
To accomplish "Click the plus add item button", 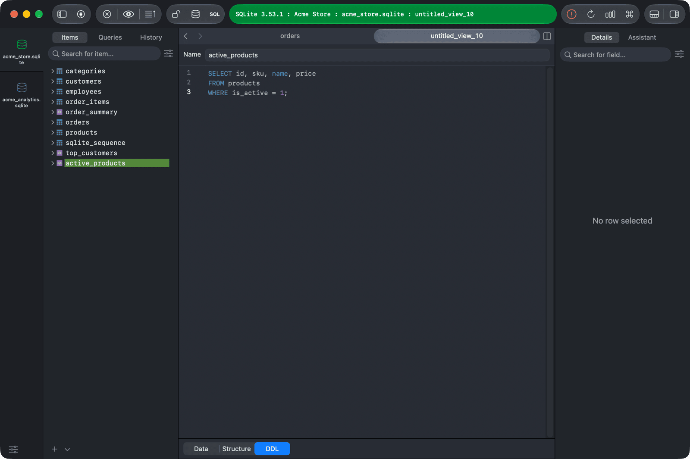I will (x=55, y=449).
